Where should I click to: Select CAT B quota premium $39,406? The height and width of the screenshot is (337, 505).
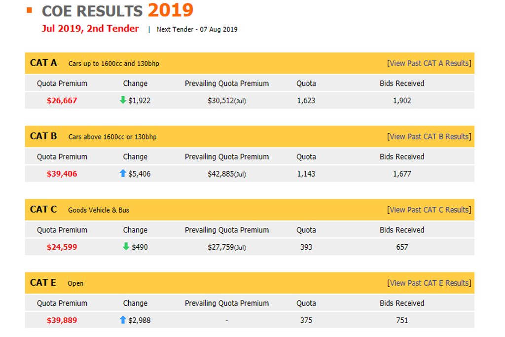tap(62, 174)
